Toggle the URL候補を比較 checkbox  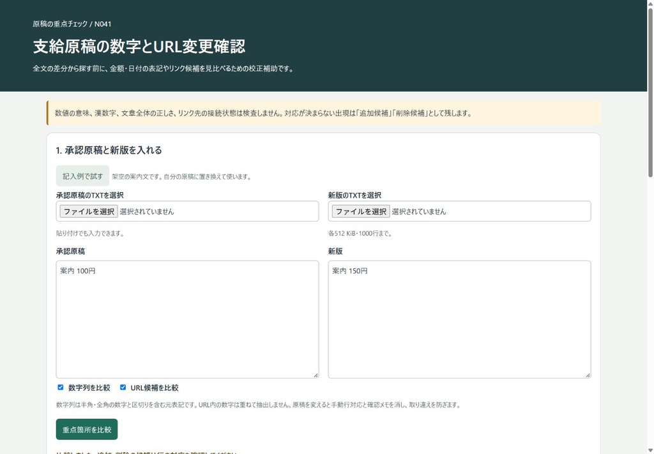point(123,388)
